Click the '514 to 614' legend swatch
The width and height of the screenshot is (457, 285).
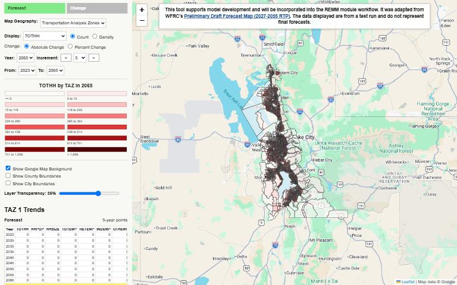(x=35, y=138)
